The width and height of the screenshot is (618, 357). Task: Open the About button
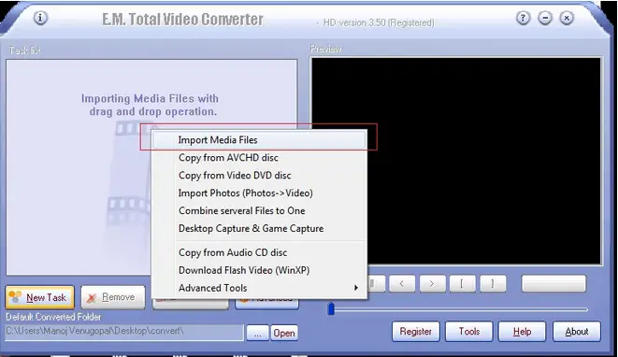tap(577, 332)
